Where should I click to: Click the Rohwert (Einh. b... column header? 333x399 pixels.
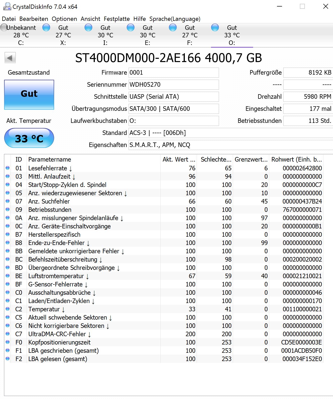pyautogui.click(x=296, y=160)
